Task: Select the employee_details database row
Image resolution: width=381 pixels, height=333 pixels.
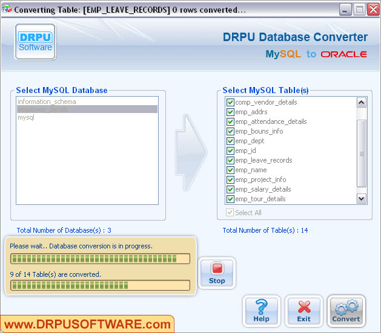Action: 87,109
